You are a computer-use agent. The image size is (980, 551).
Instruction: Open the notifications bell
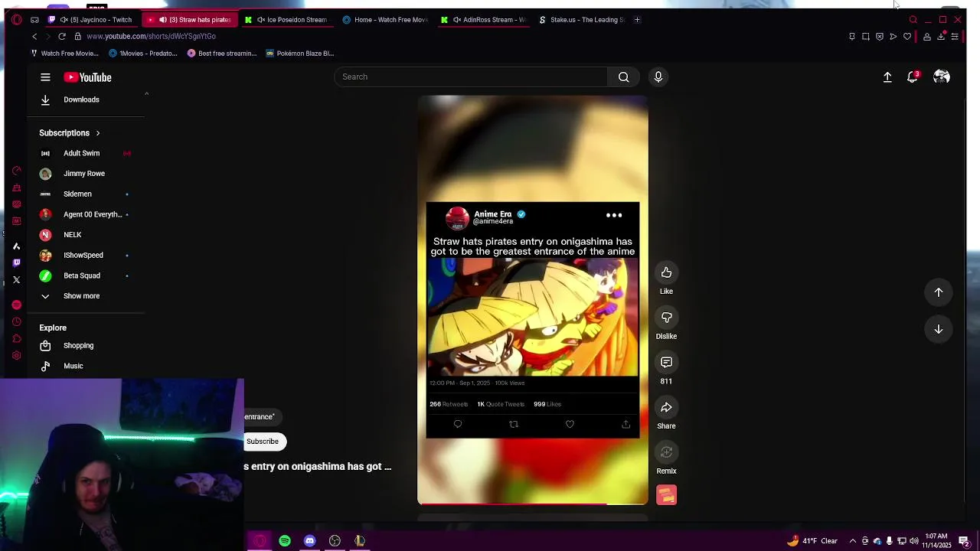913,77
